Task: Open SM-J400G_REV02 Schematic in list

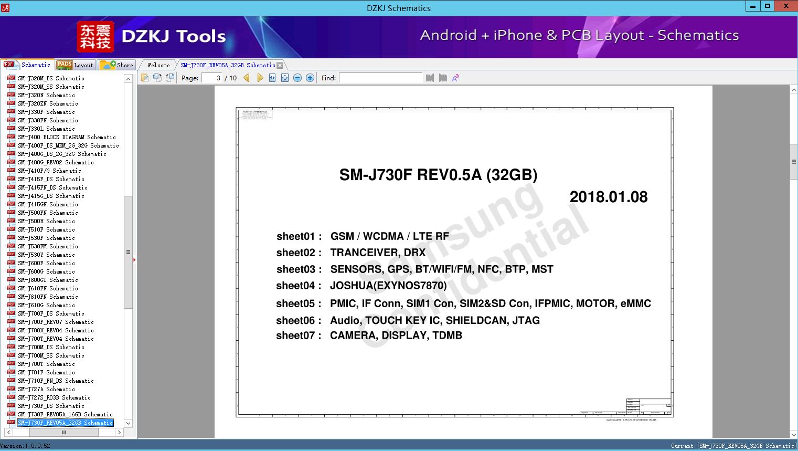Action: coord(56,162)
